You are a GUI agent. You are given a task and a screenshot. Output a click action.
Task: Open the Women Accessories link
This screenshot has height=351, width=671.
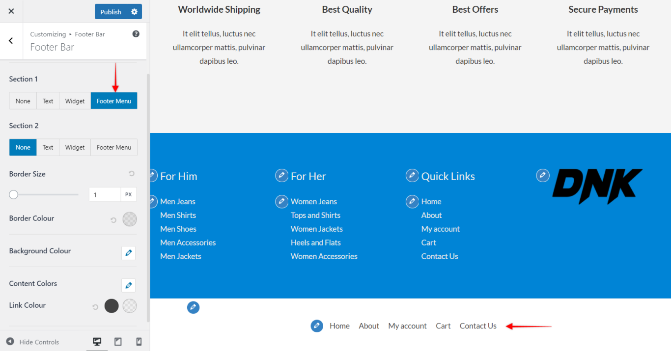pyautogui.click(x=324, y=256)
